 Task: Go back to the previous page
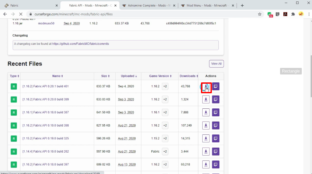coord(5,14)
